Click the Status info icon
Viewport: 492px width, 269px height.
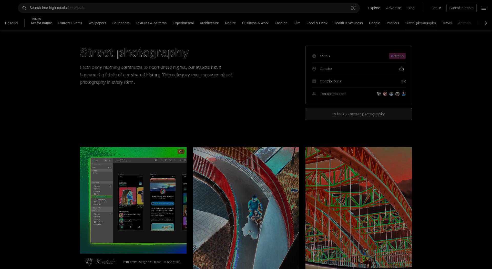point(314,56)
